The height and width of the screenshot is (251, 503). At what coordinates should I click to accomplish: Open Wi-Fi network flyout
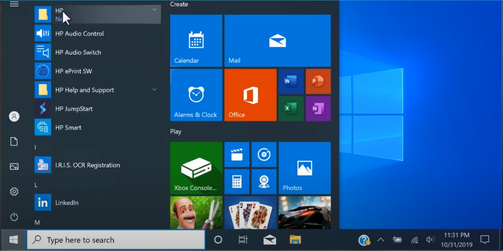(414, 240)
